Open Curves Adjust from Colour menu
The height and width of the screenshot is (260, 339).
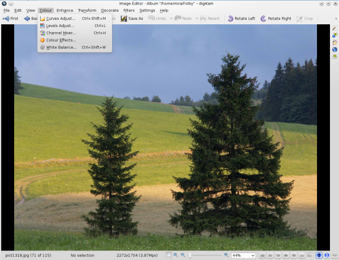pos(60,19)
